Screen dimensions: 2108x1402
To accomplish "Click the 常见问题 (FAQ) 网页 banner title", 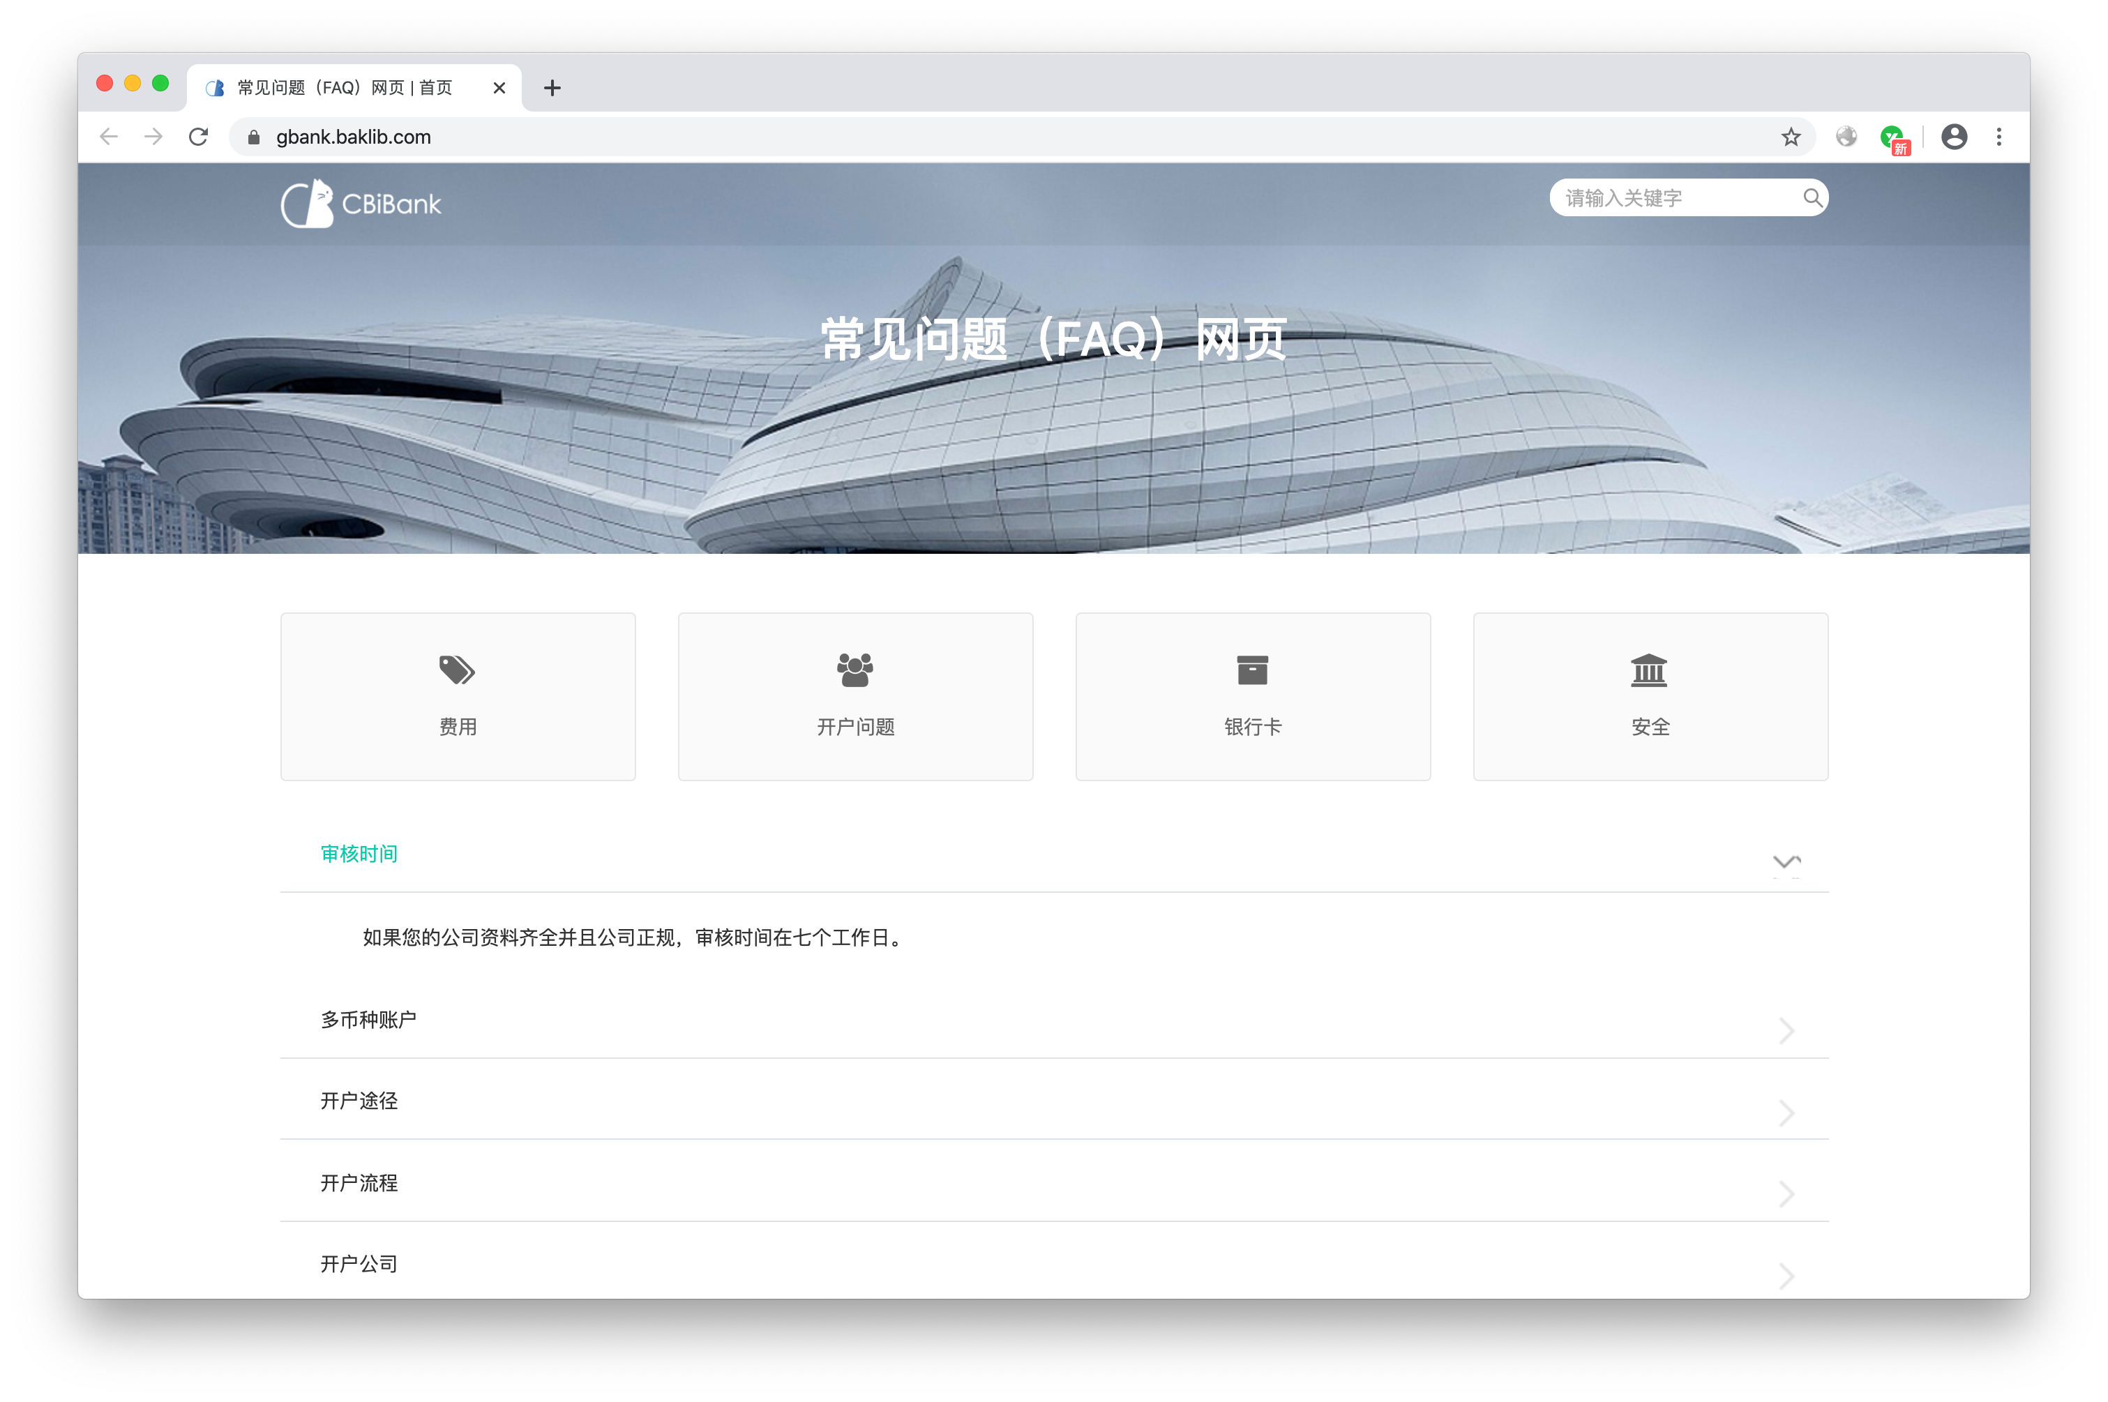I will (1054, 339).
